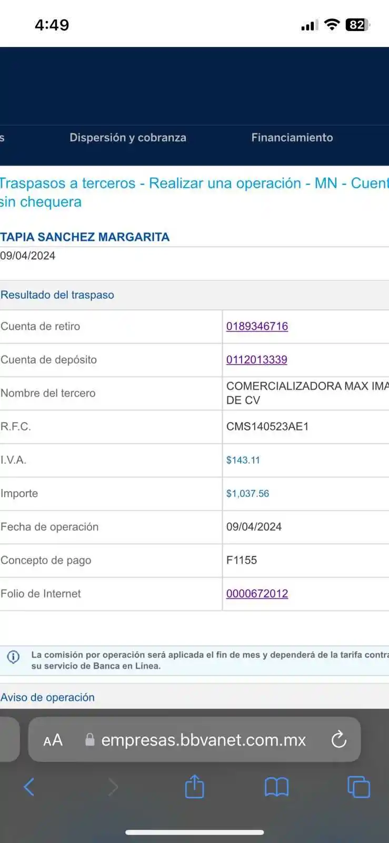Screen dimensions: 389x843
Task: Tap the Safari back arrow
Action: click(x=29, y=787)
